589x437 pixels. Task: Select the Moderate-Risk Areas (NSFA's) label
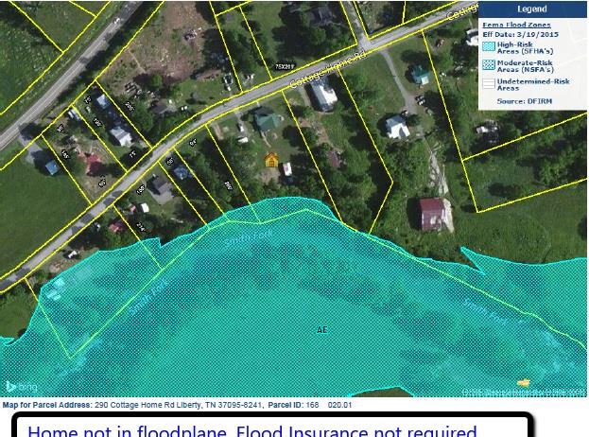point(525,66)
